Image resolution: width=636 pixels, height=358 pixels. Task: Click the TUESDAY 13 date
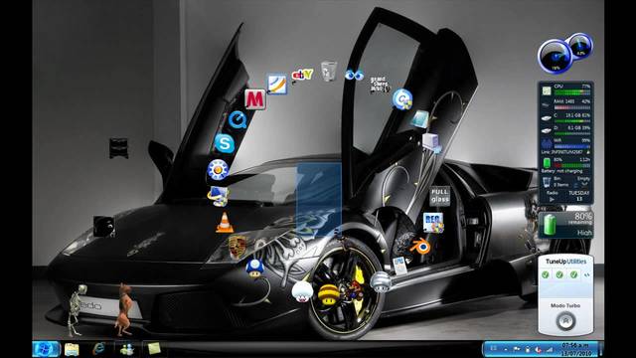(x=578, y=196)
